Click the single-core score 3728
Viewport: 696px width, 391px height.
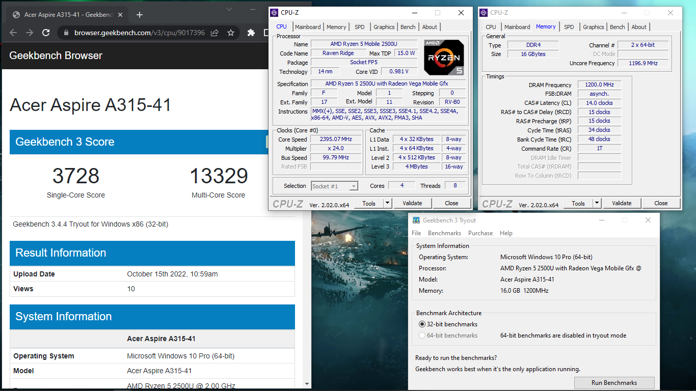tap(76, 176)
